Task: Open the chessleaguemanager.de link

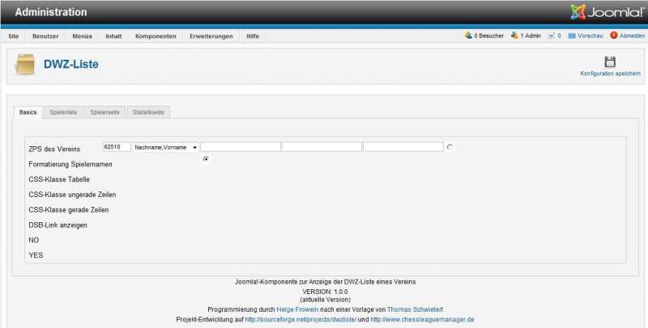Action: click(x=422, y=320)
